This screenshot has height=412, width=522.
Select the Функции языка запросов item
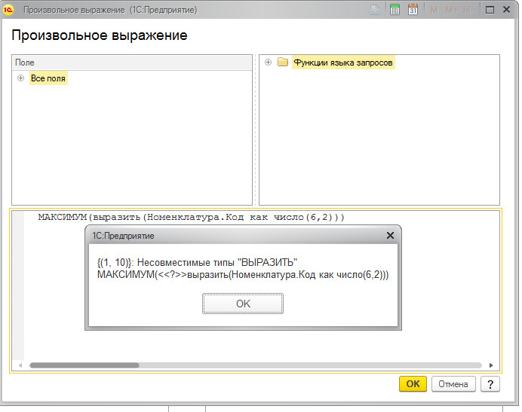tap(342, 63)
